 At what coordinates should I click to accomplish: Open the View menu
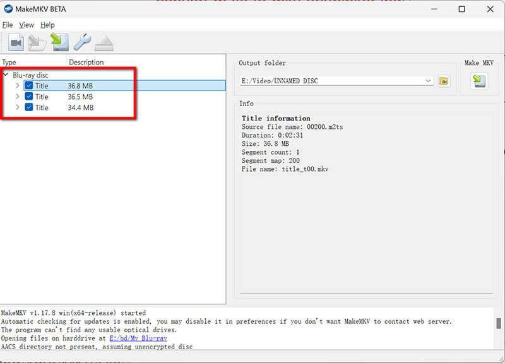coord(27,25)
